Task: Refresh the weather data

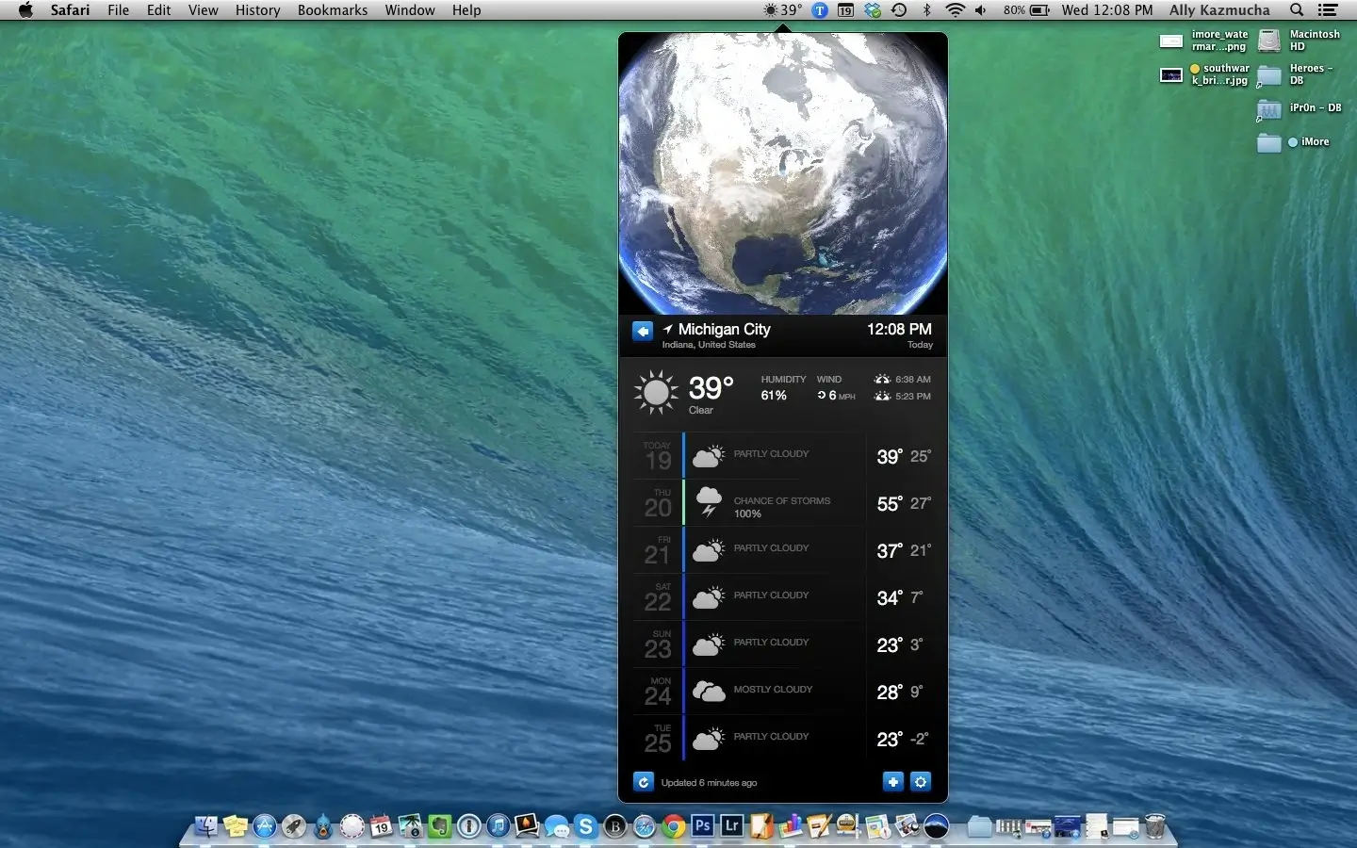Action: 644,782
